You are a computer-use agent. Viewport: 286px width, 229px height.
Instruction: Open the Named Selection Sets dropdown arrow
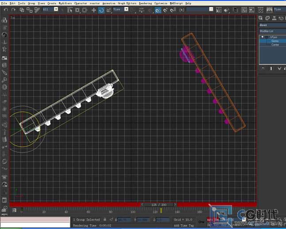[x=211, y=9]
